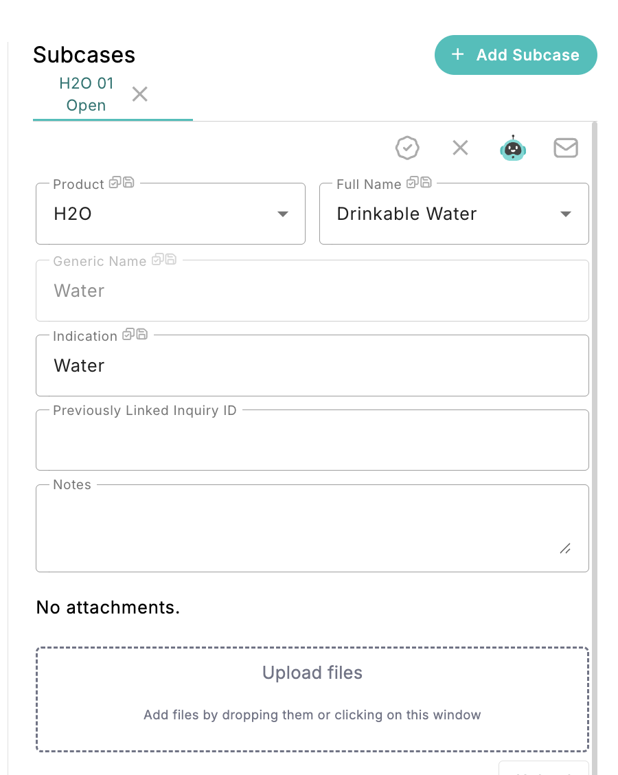Close the H2O 01 subcase tab
Viewport: 618px width, 775px height.
click(140, 94)
